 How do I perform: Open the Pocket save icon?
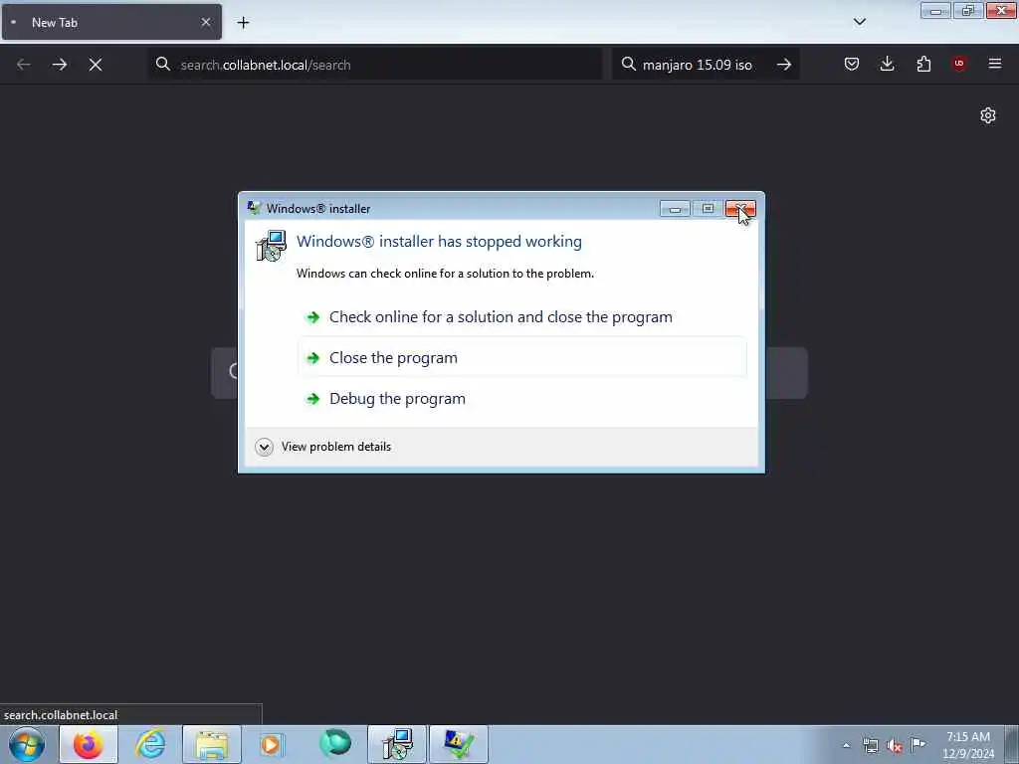[x=852, y=64]
